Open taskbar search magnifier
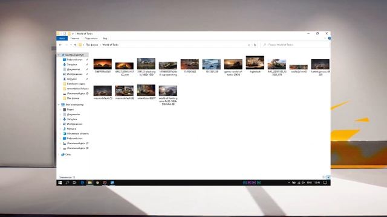Image resolution: width=387 pixels, height=217 pixels. [67, 183]
